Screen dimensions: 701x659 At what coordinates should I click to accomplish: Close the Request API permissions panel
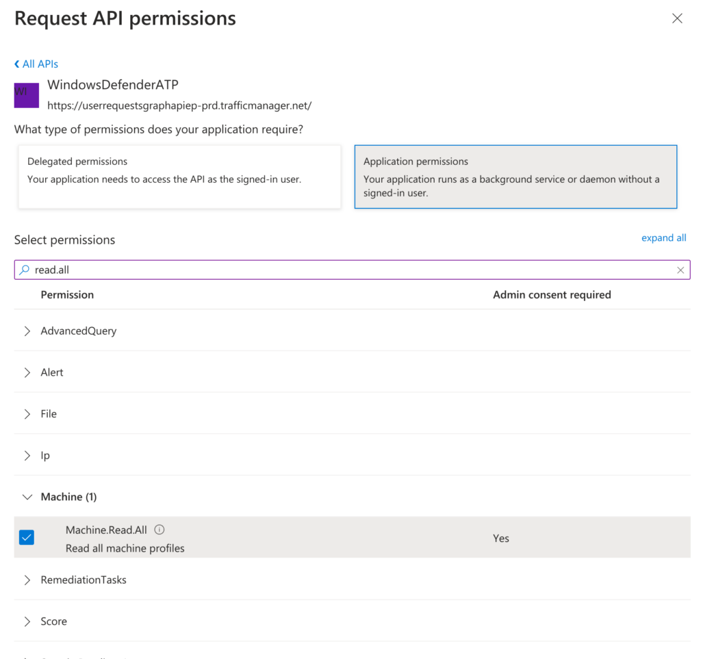(677, 18)
